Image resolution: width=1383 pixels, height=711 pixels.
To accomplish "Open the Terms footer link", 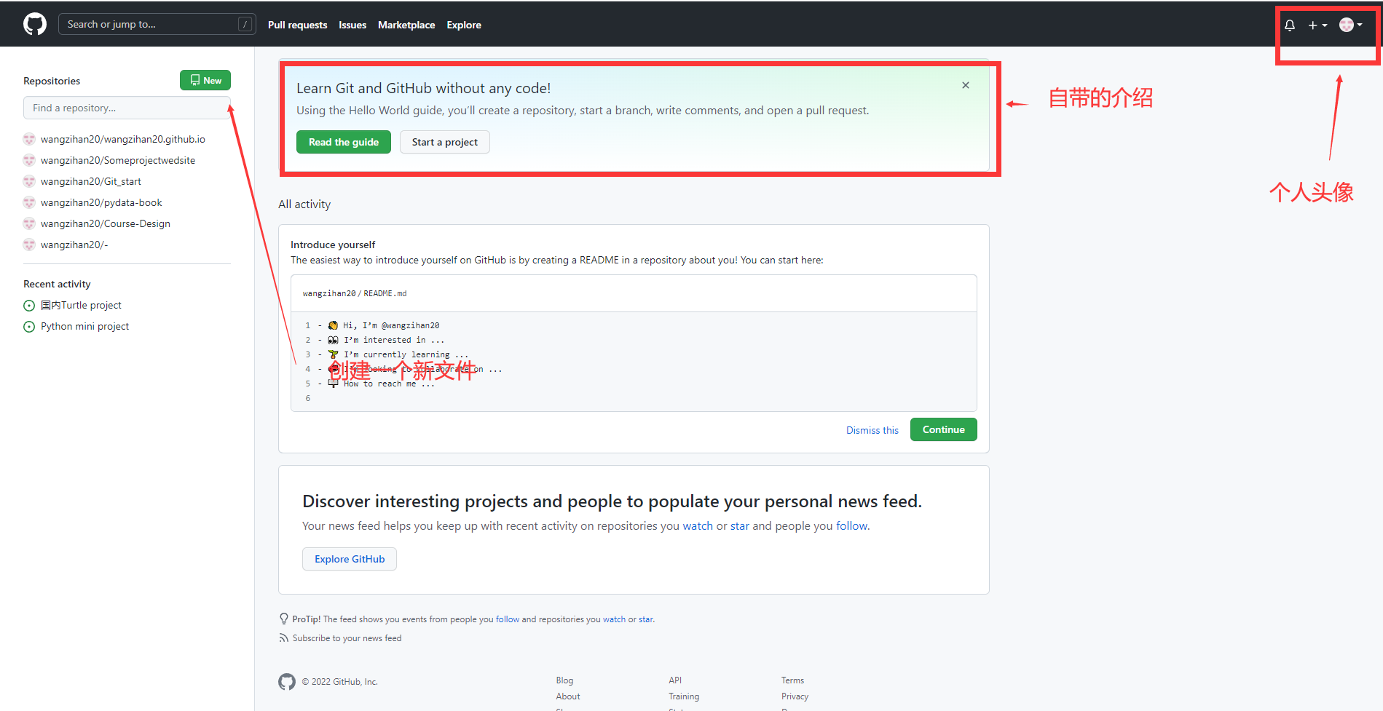I will 792,680.
